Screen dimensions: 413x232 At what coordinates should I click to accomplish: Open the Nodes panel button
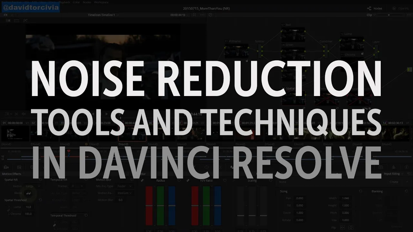coord(375,8)
